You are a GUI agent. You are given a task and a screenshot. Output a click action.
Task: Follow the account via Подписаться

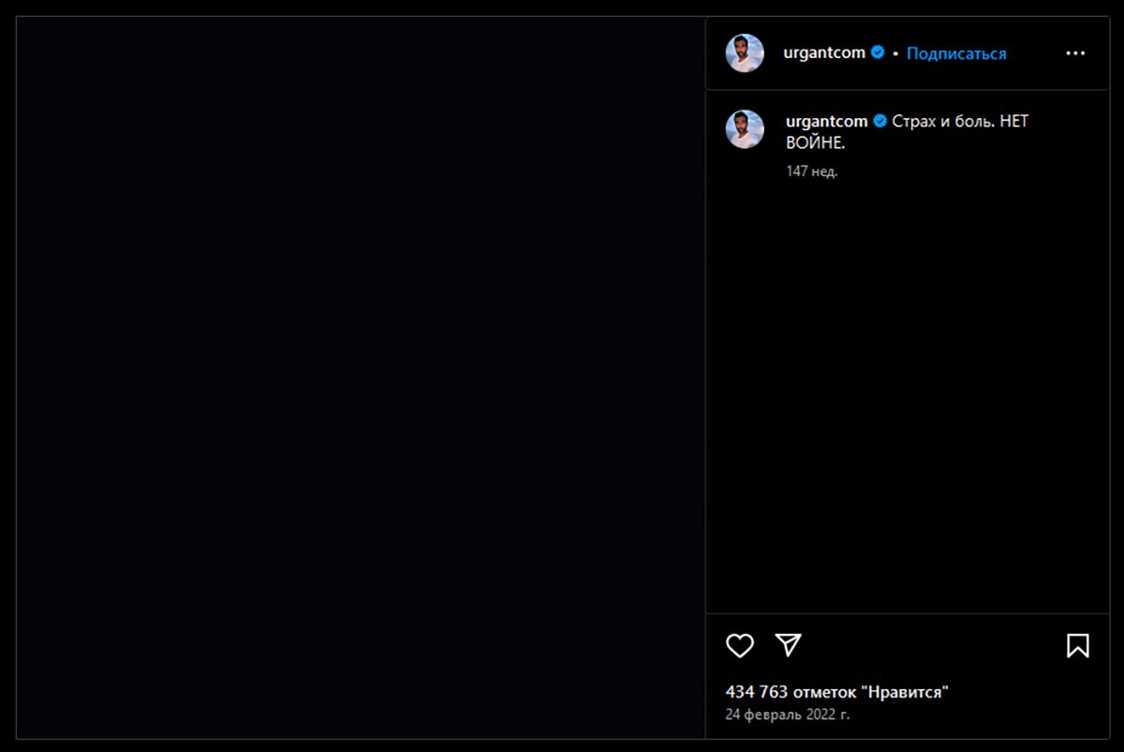tap(956, 53)
